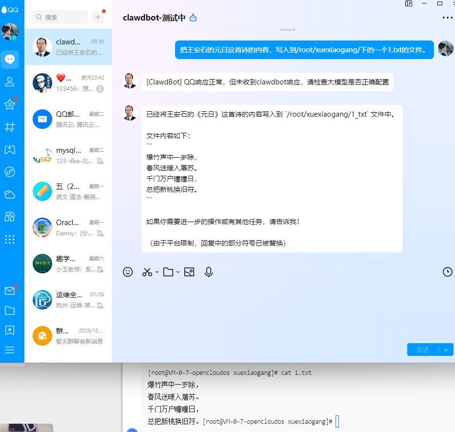Click the plus add button next to search
455x432 pixels.
click(x=98, y=17)
